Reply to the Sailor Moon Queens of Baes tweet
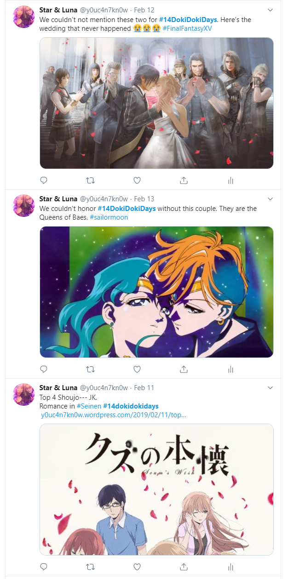288x579 pixels. [44, 369]
